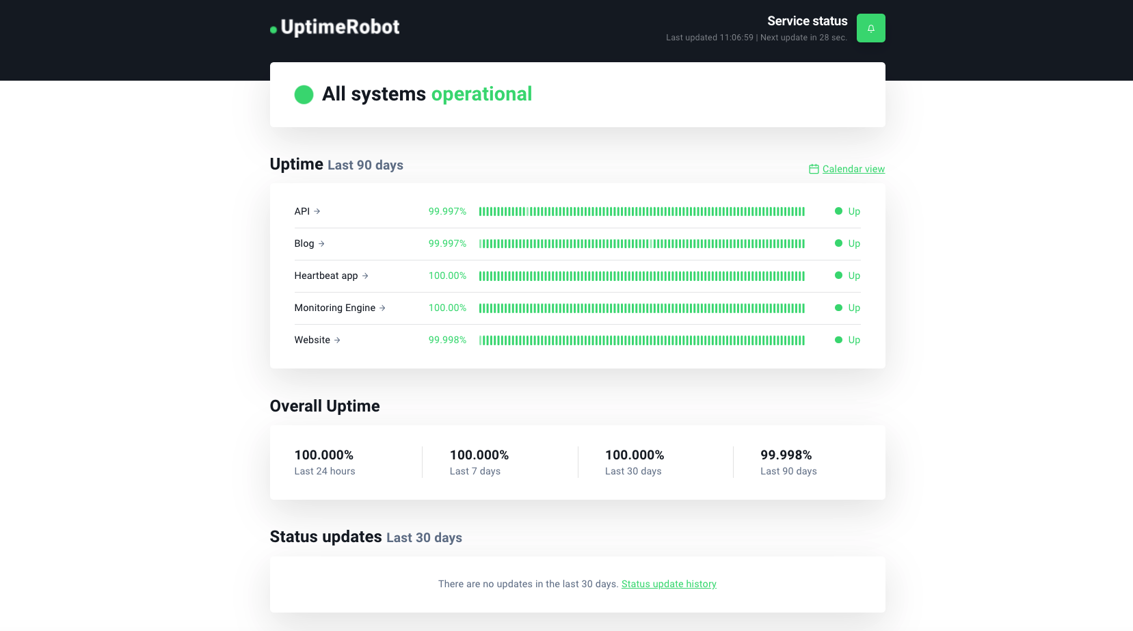Click the Last 30 days overall uptime
The width and height of the screenshot is (1133, 631).
point(635,462)
